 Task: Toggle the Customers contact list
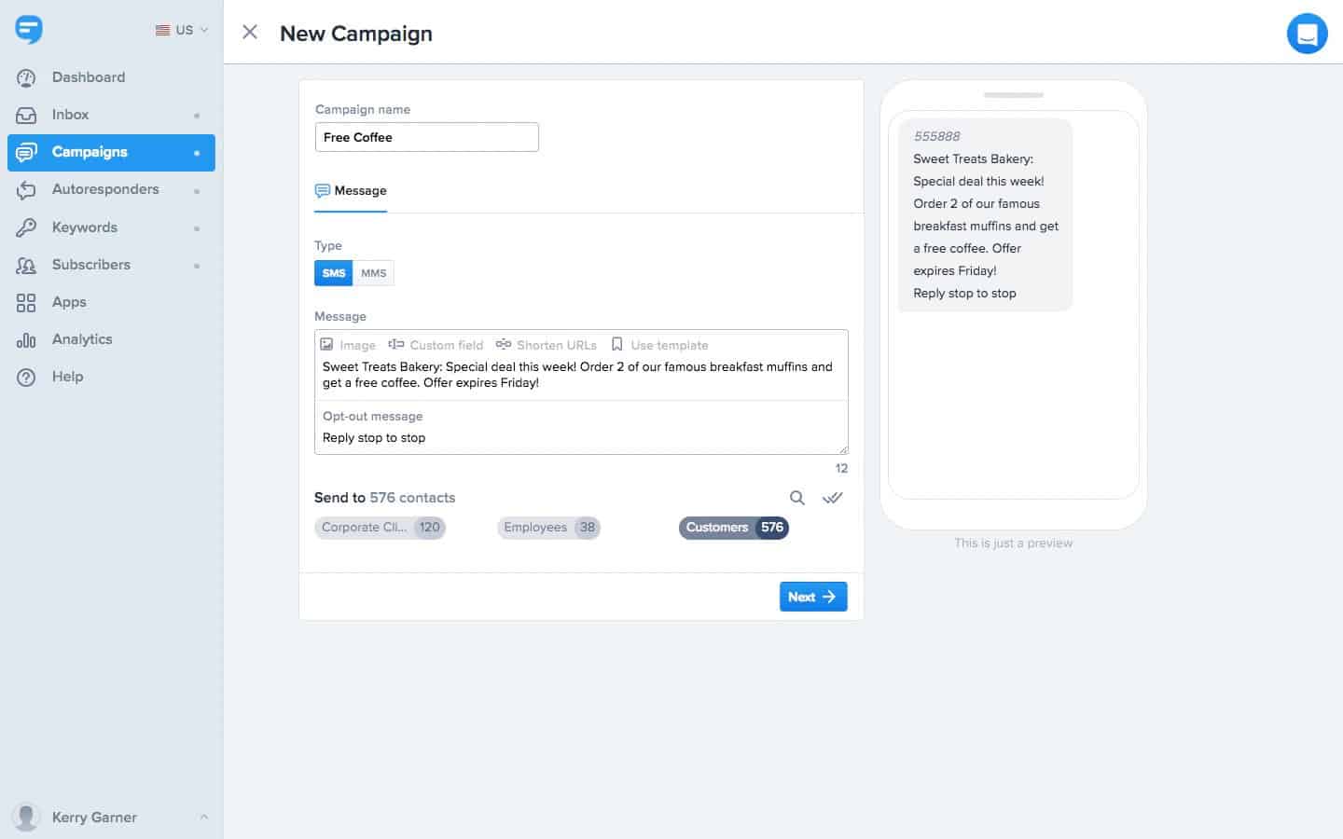[734, 528]
